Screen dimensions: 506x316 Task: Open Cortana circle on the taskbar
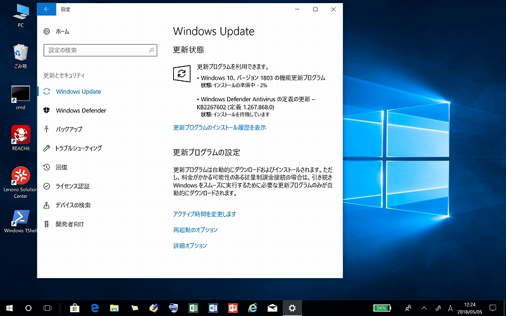point(28,308)
